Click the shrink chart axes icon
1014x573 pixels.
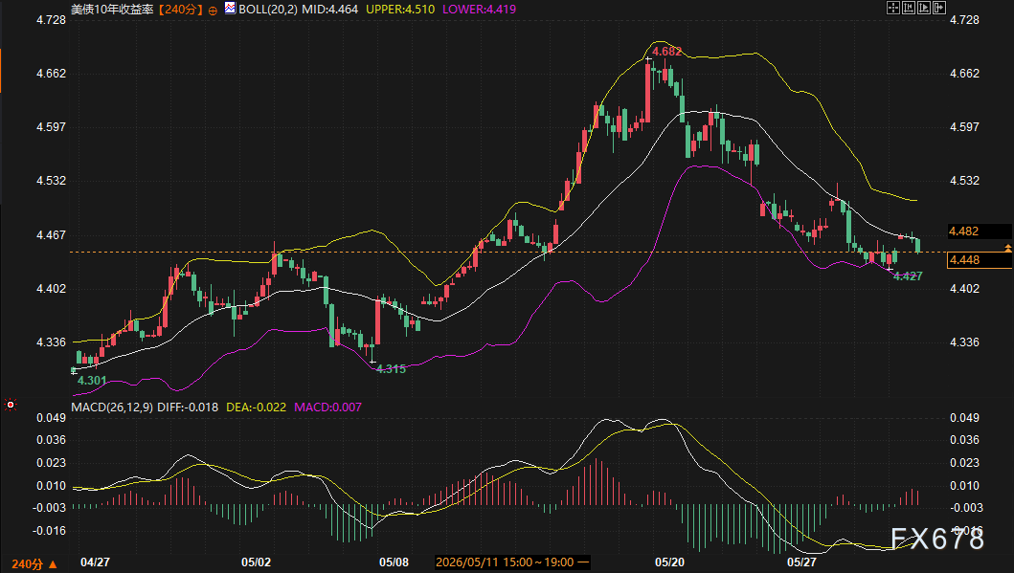click(909, 8)
